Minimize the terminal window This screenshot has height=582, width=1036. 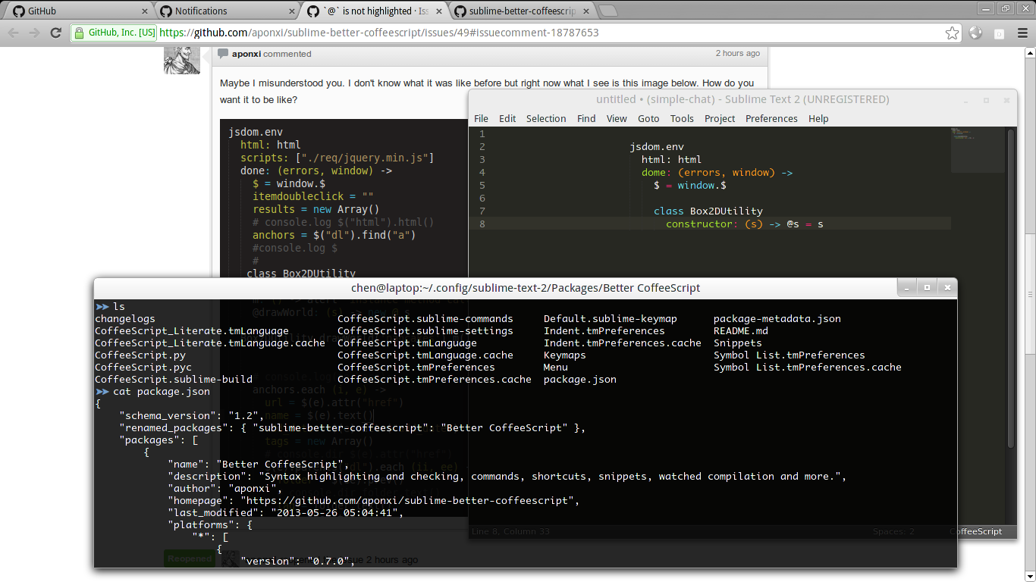pyautogui.click(x=907, y=288)
